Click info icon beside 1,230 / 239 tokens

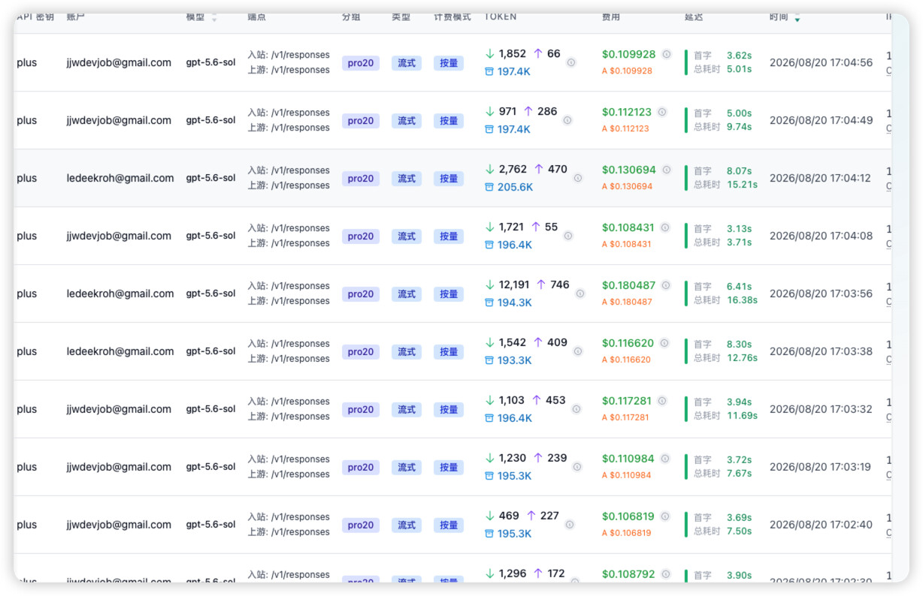pyautogui.click(x=577, y=467)
